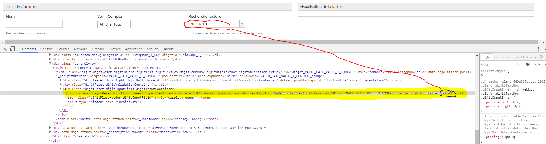Switch to the Console tab

[x=46, y=49]
